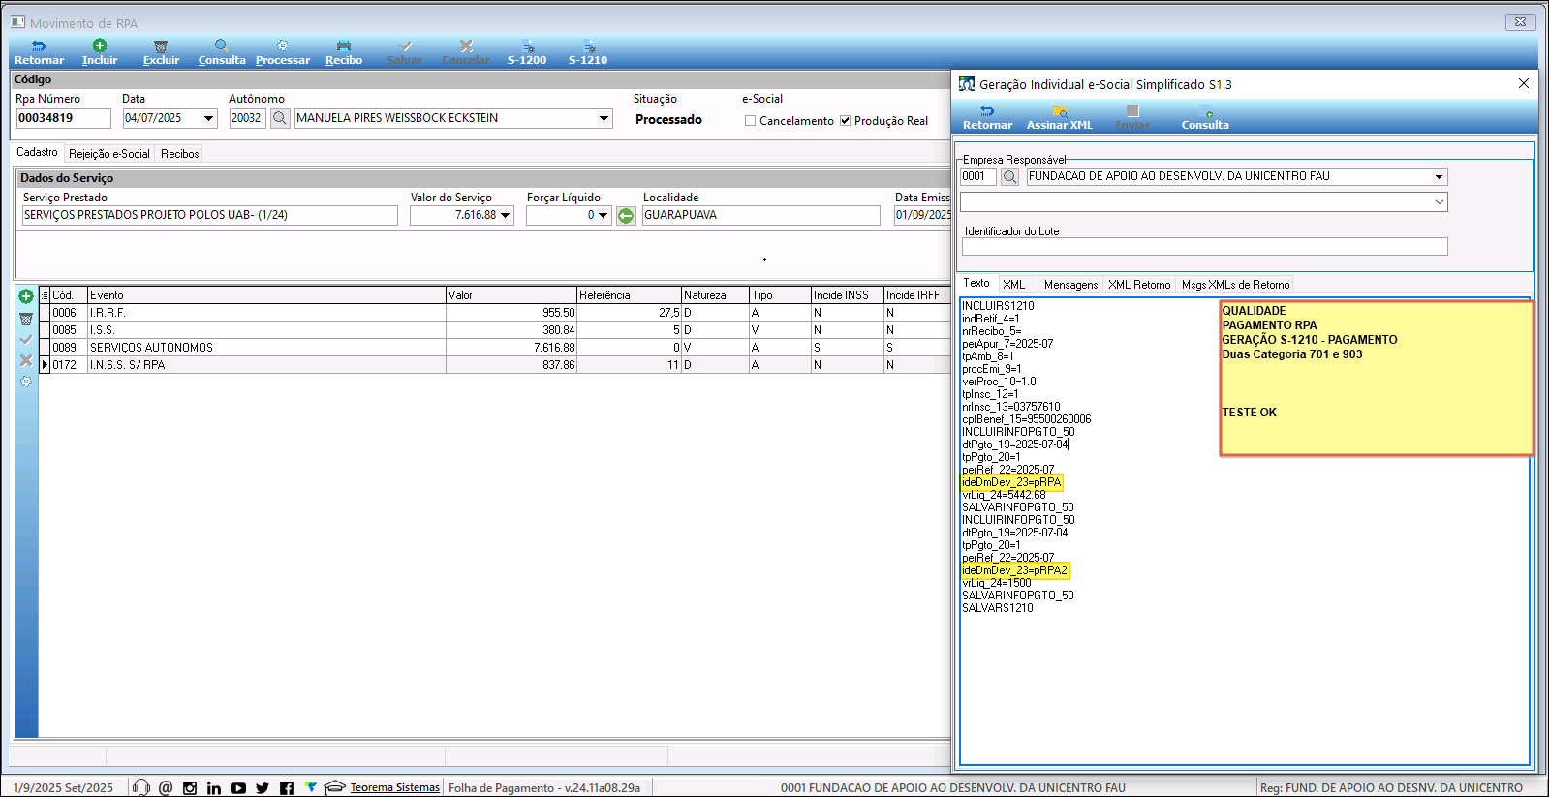Select the I.N.S.S. S/ RPA event row
1549x797 pixels.
[x=494, y=365]
